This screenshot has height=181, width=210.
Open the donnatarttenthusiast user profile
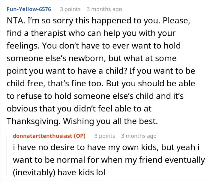pyautogui.click(x=43, y=136)
